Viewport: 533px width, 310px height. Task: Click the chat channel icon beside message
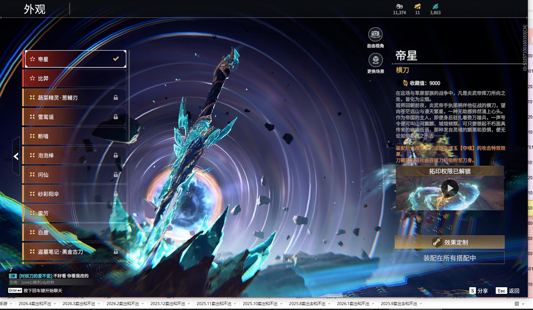13,276
